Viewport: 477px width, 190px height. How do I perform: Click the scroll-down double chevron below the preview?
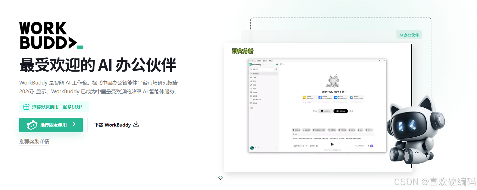click(221, 178)
